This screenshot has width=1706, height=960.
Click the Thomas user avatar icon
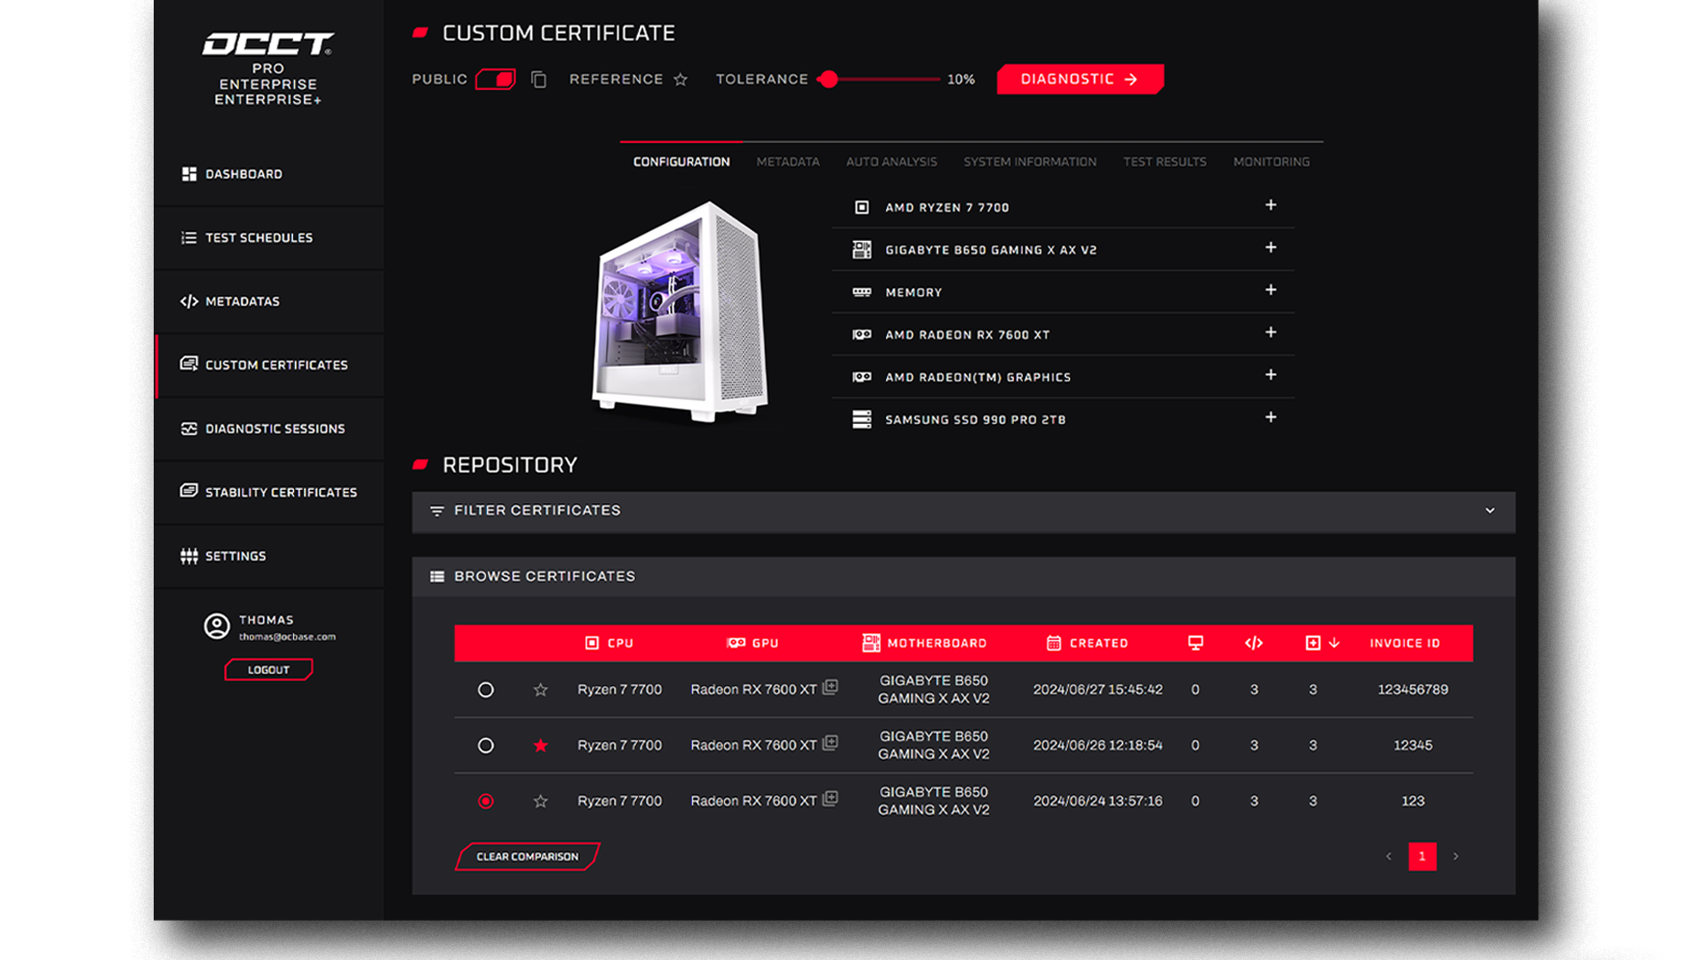pyautogui.click(x=216, y=627)
